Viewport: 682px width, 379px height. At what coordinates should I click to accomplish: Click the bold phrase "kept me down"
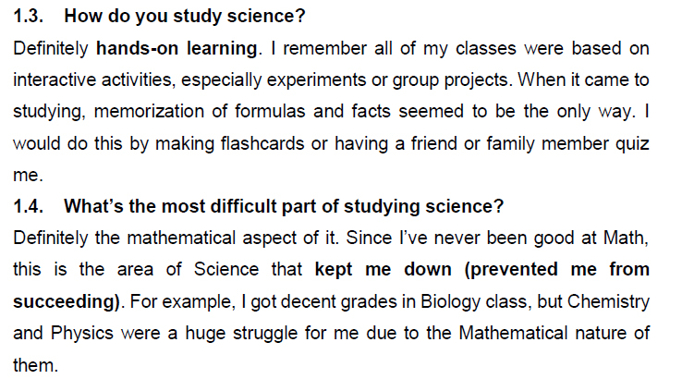pyautogui.click(x=372, y=270)
